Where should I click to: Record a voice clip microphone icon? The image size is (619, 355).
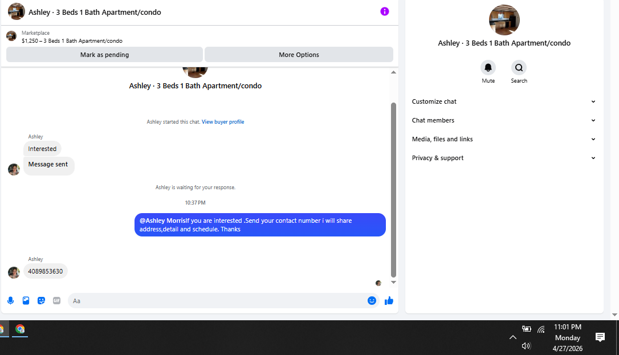click(11, 300)
